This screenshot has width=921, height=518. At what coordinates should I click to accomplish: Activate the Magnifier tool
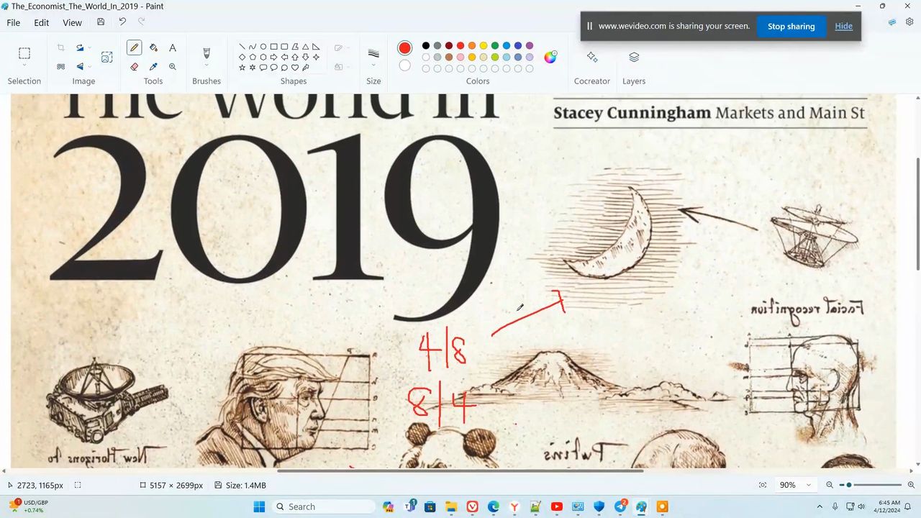173,66
